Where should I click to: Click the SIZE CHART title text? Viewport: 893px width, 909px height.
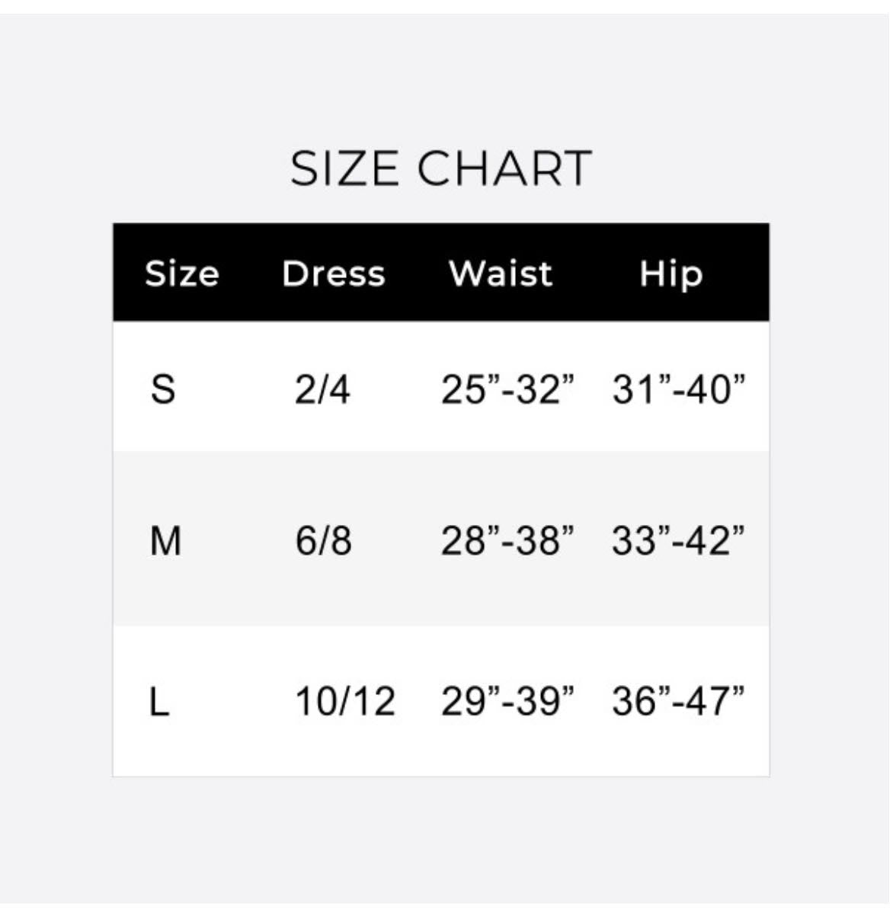[x=440, y=168]
